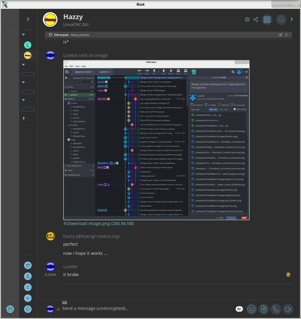
Task: Start a video call with the camera icon
Action: [x=288, y=309]
